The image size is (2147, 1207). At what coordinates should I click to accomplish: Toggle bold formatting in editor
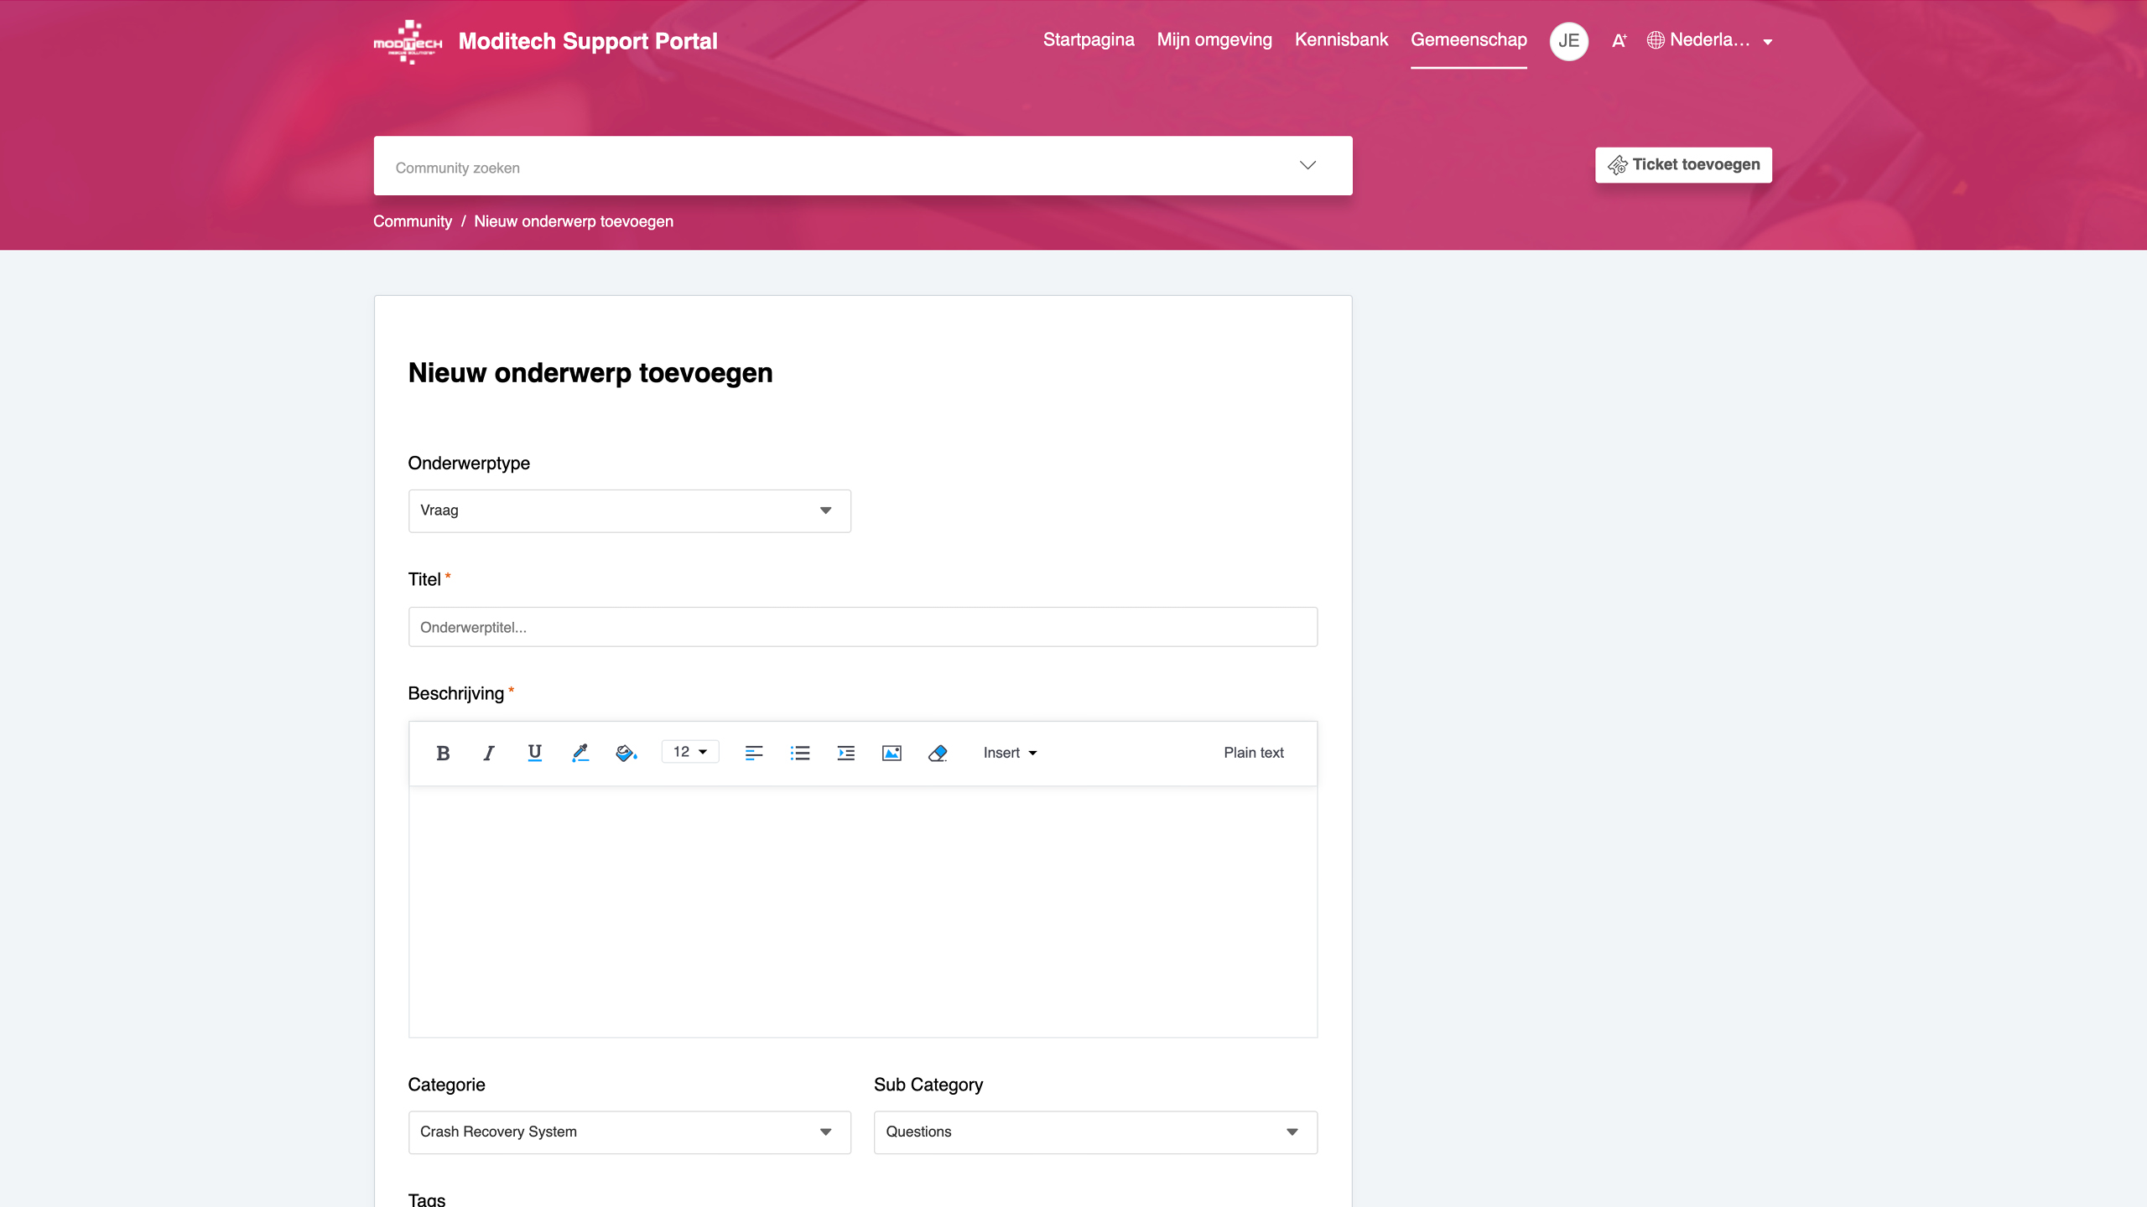[x=443, y=753]
